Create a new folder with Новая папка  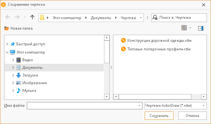click(19, 28)
